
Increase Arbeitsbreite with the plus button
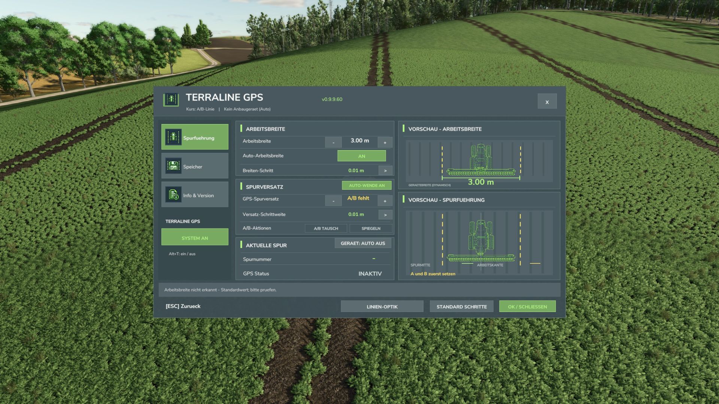pyautogui.click(x=385, y=142)
